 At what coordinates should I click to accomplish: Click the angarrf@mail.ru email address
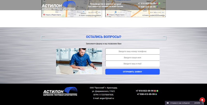click(107, 98)
